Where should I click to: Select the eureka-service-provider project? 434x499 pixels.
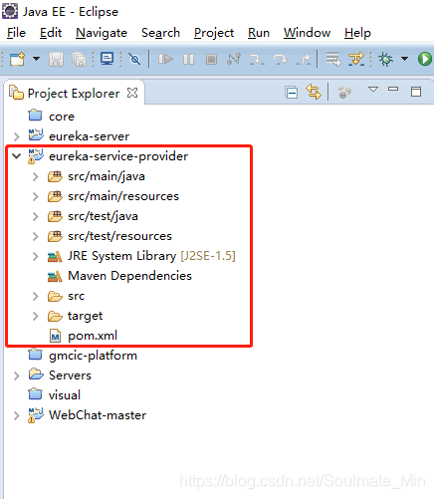click(118, 156)
